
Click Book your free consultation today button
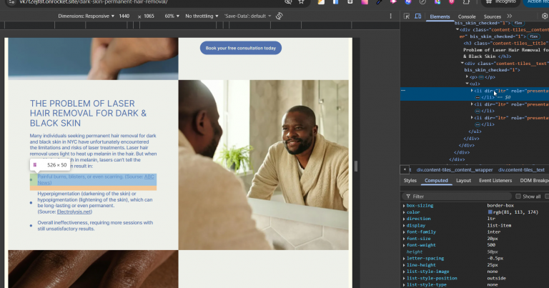point(240,48)
